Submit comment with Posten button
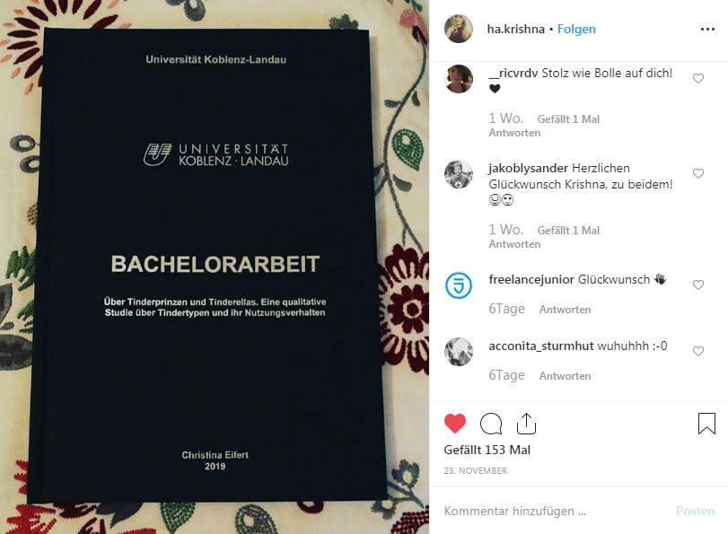This screenshot has height=534, width=728. [x=695, y=511]
